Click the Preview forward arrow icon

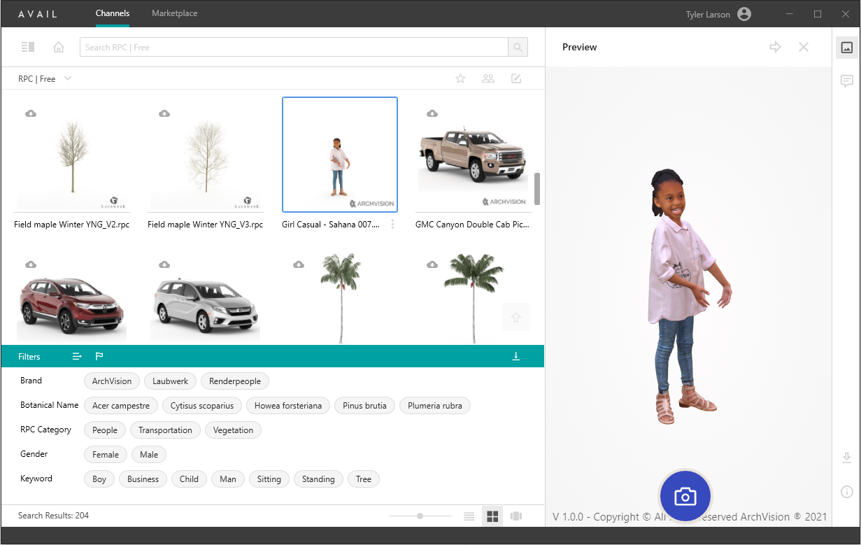[775, 47]
